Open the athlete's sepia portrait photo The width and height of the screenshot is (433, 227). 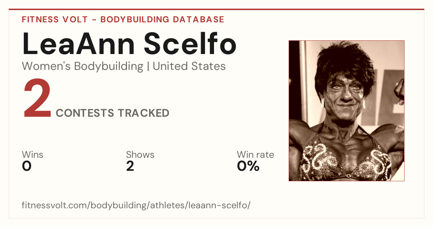click(x=346, y=111)
